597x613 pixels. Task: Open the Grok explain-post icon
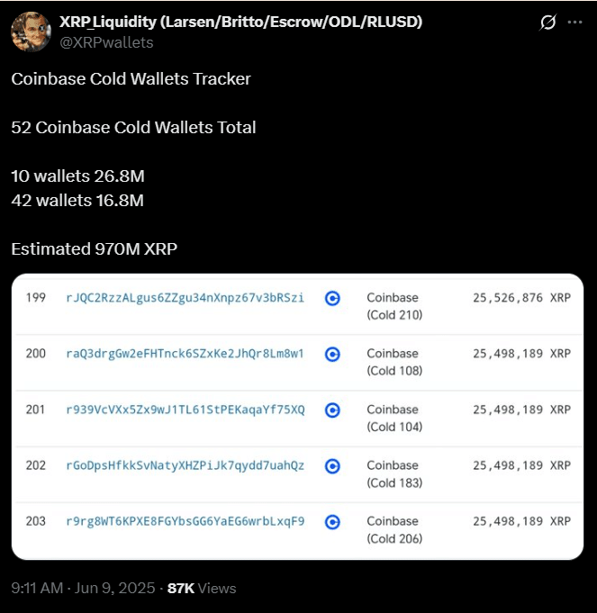tap(547, 23)
